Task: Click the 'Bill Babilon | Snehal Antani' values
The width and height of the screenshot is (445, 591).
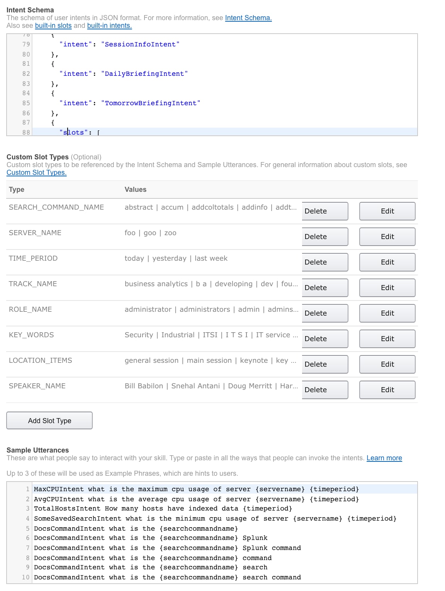Action: click(x=211, y=386)
